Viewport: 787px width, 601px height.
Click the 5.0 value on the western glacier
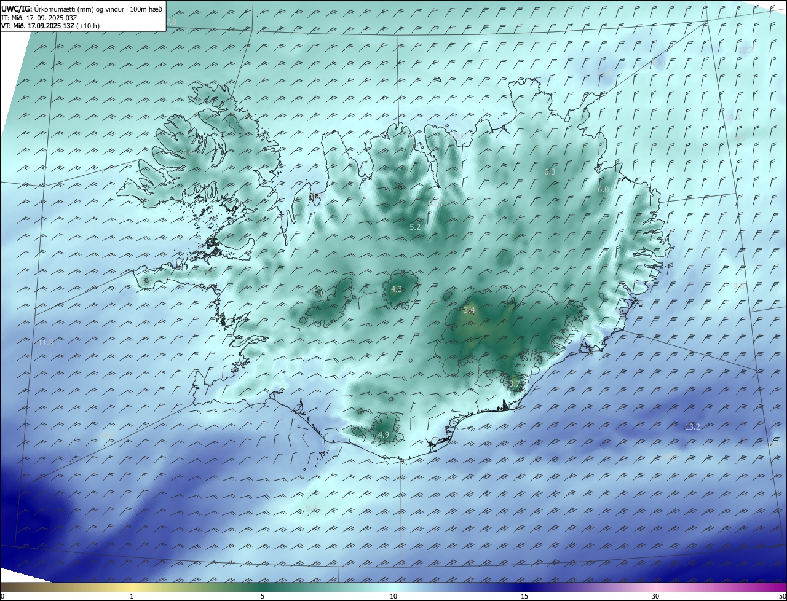pyautogui.click(x=319, y=294)
